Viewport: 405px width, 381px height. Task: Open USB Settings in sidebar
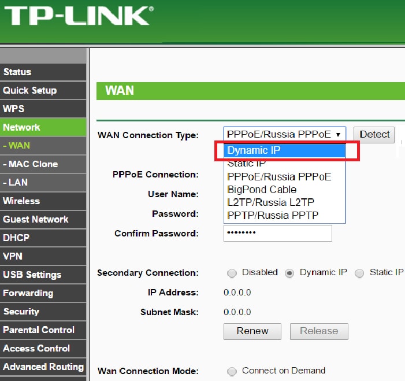43,275
